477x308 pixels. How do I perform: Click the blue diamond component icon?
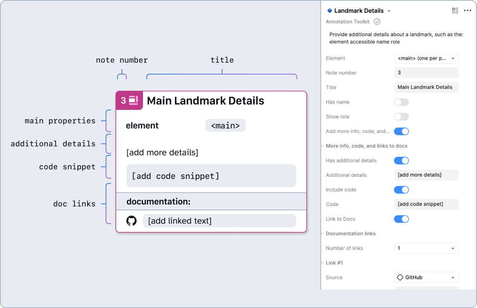[x=329, y=11]
